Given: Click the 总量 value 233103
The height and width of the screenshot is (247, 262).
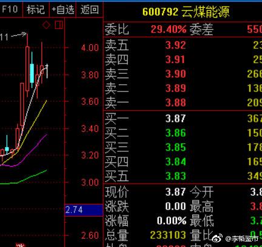Looking at the screenshot, I should click(168, 235).
